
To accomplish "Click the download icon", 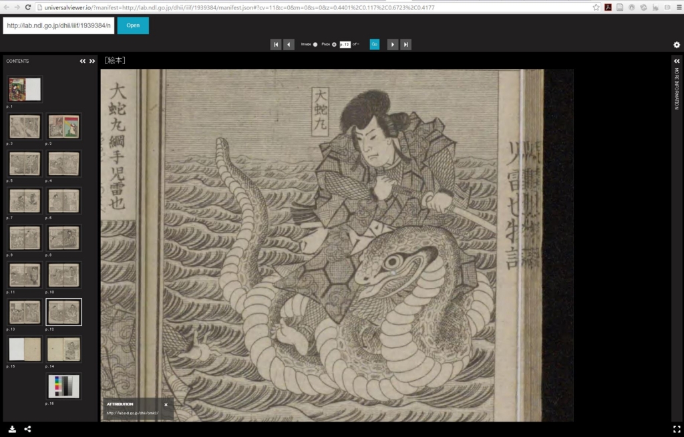I will click(12, 429).
